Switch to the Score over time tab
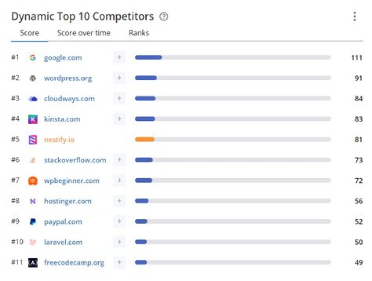The width and height of the screenshot is (372, 281). [84, 33]
